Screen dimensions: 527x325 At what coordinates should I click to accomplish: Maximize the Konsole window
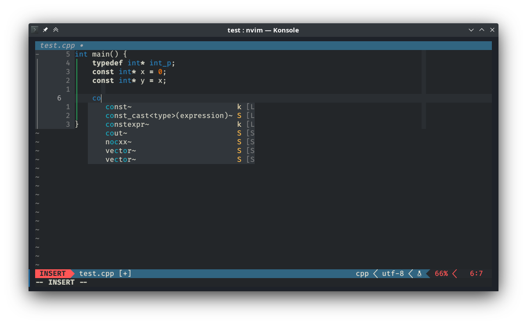(x=482, y=30)
